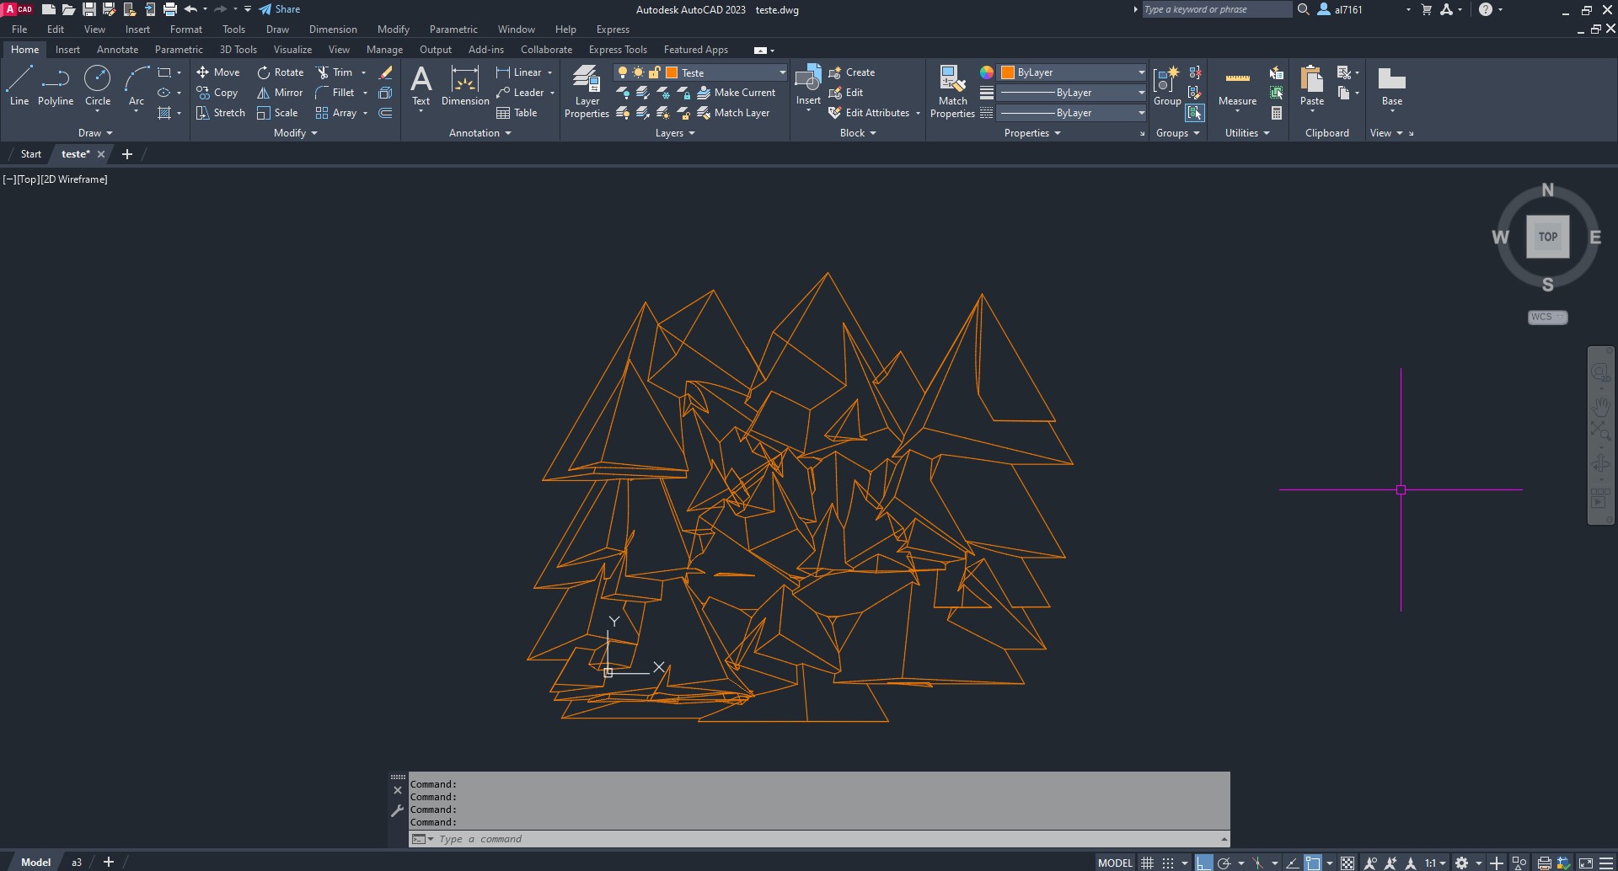The height and width of the screenshot is (871, 1618).
Task: Toggle the Teste layer lock icon
Action: tap(654, 72)
